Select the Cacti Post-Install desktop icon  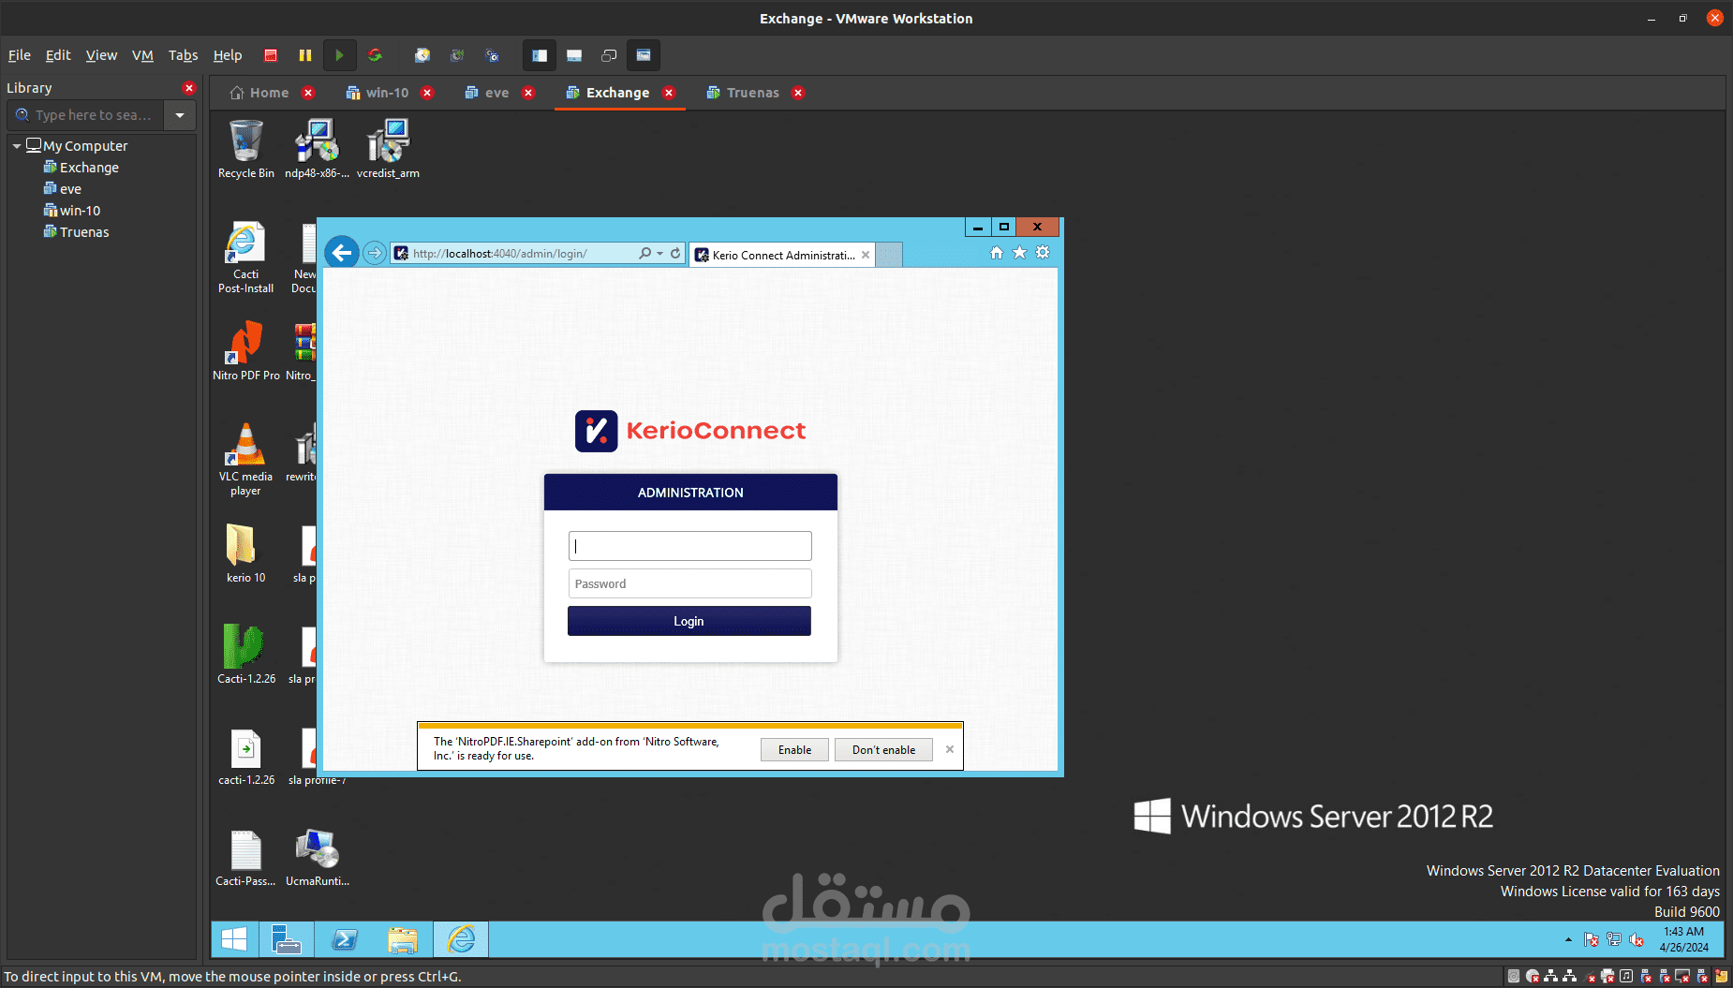pos(245,258)
